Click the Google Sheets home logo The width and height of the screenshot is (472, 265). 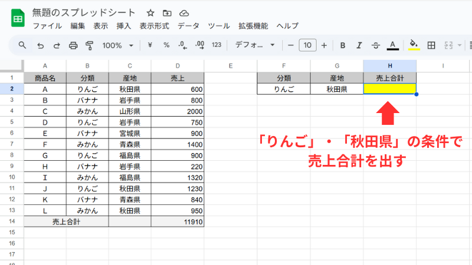[x=18, y=18]
